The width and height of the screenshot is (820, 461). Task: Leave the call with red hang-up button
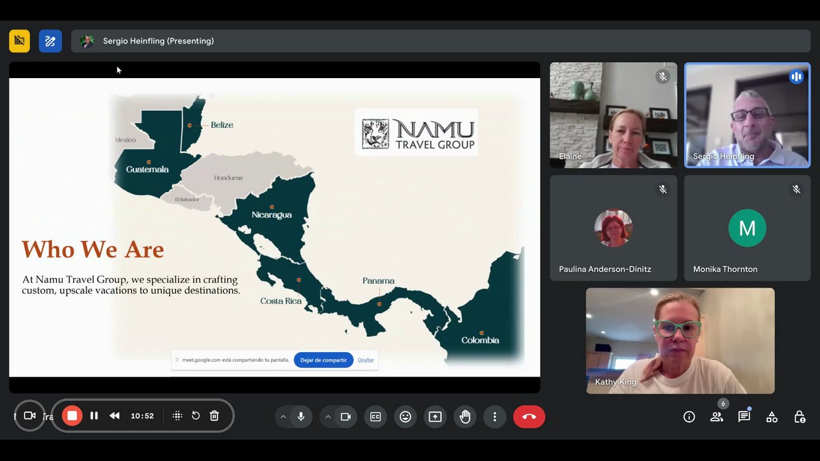[x=529, y=417]
